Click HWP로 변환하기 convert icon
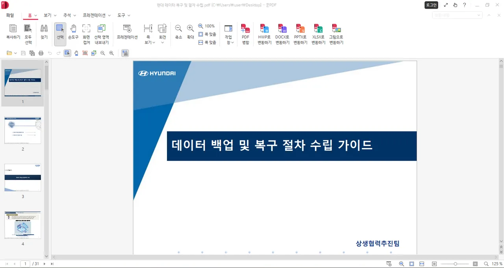The image size is (504, 268). point(265,35)
